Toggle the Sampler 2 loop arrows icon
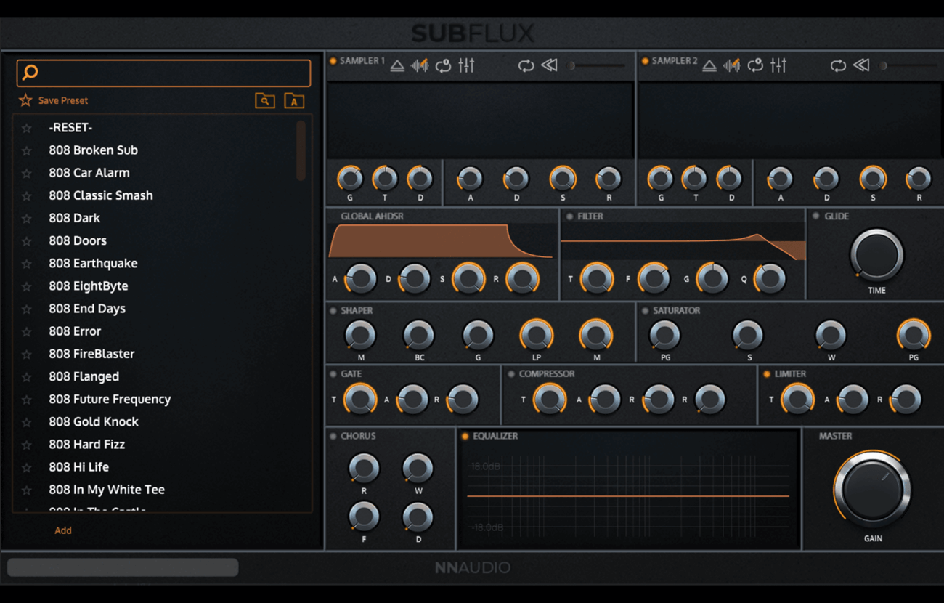Screen dimensions: 944x603 point(838,65)
